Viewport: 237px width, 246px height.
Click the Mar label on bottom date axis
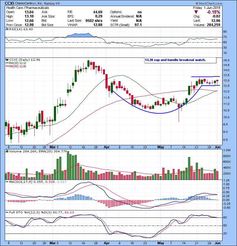click(x=52, y=243)
